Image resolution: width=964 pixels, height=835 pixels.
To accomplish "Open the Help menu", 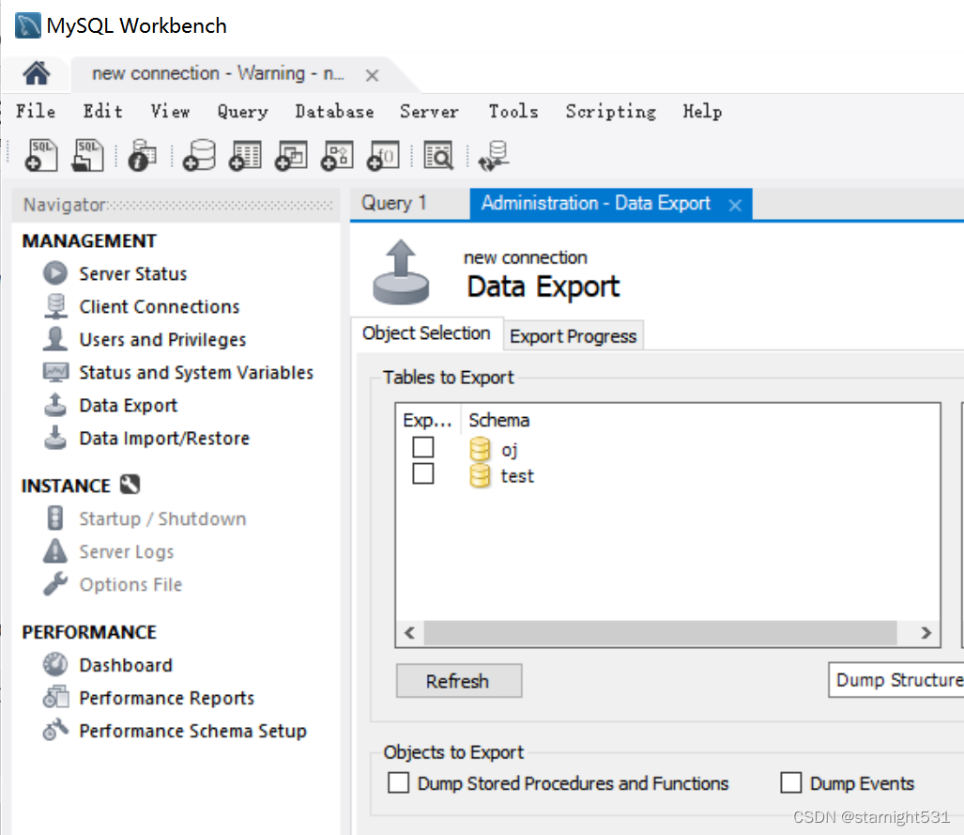I will point(702,112).
